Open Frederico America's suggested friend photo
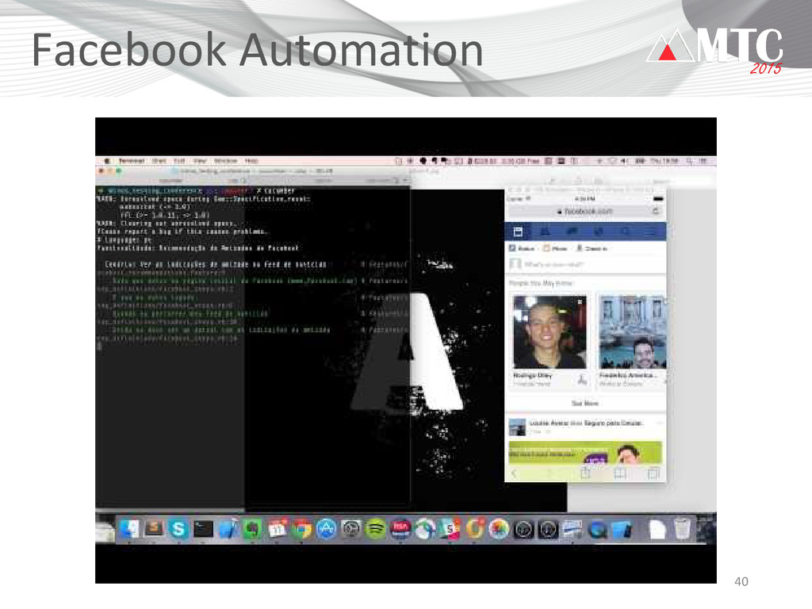 point(632,332)
